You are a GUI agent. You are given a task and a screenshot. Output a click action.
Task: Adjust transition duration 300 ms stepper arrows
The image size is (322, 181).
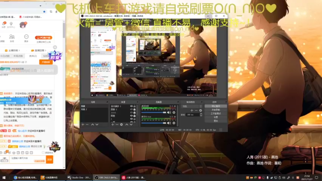(x=201, y=115)
